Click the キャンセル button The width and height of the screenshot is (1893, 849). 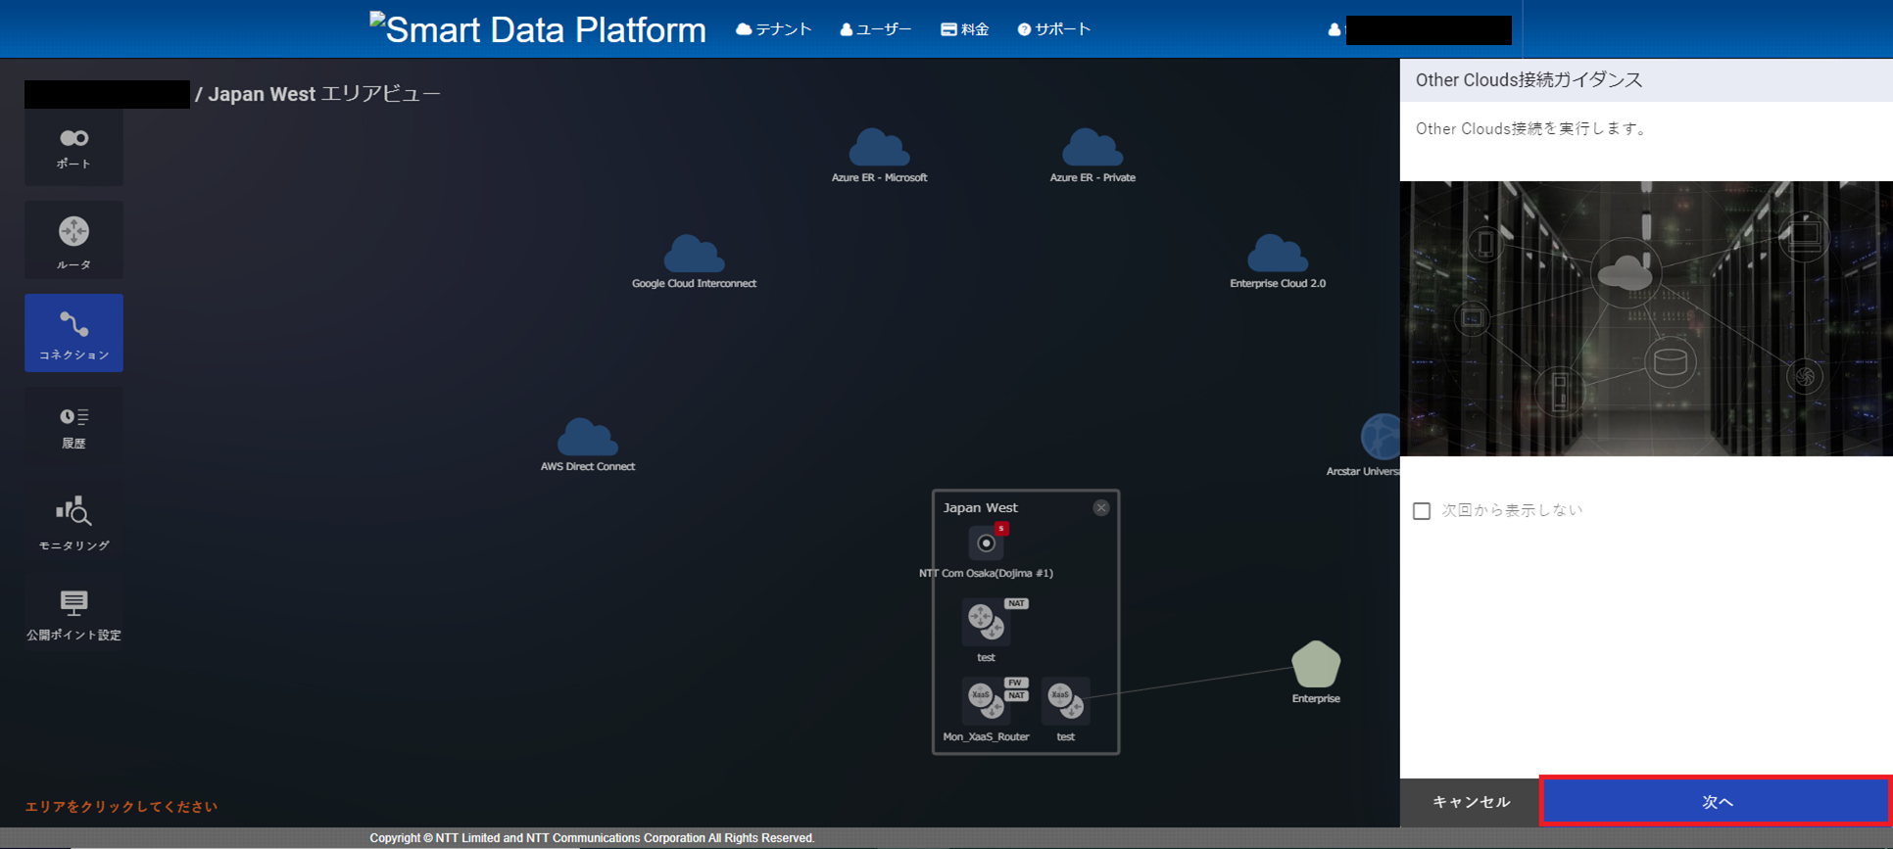(1471, 802)
